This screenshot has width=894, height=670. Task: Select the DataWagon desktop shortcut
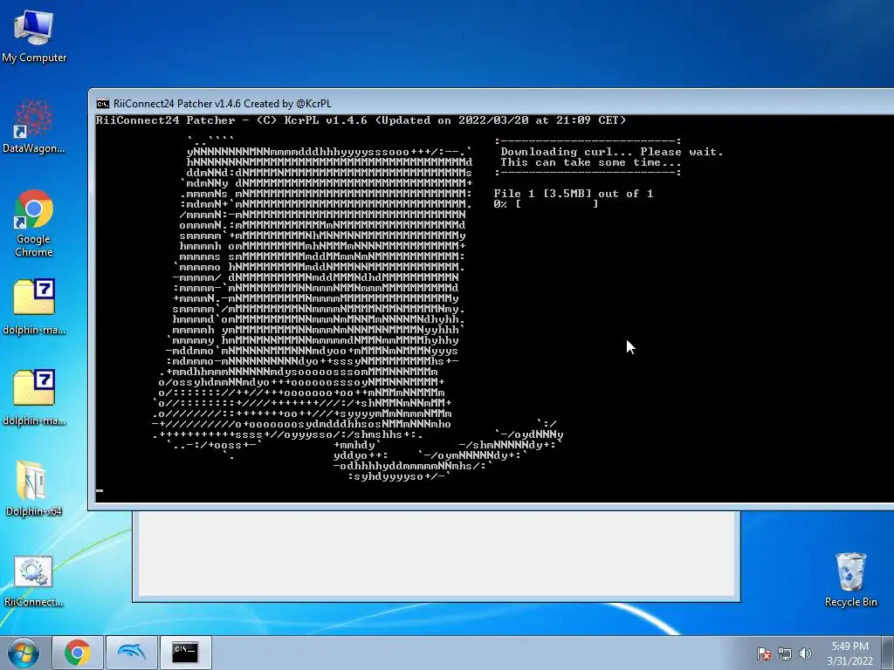coord(34,126)
